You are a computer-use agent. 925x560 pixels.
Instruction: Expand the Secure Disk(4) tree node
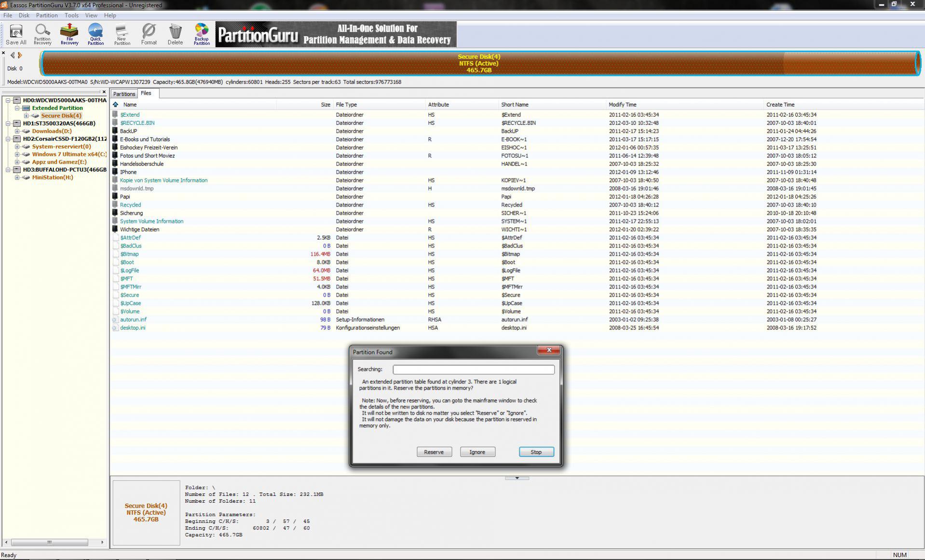click(x=27, y=116)
